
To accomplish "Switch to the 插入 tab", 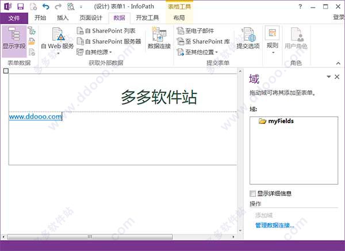I will 63,18.
